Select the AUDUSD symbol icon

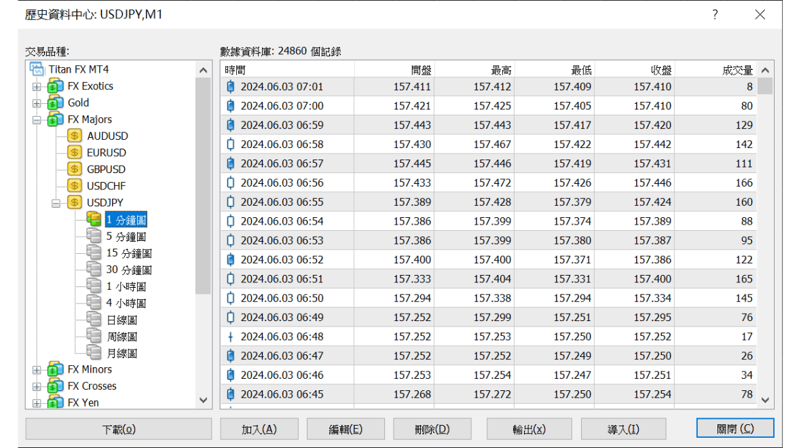tap(75, 136)
